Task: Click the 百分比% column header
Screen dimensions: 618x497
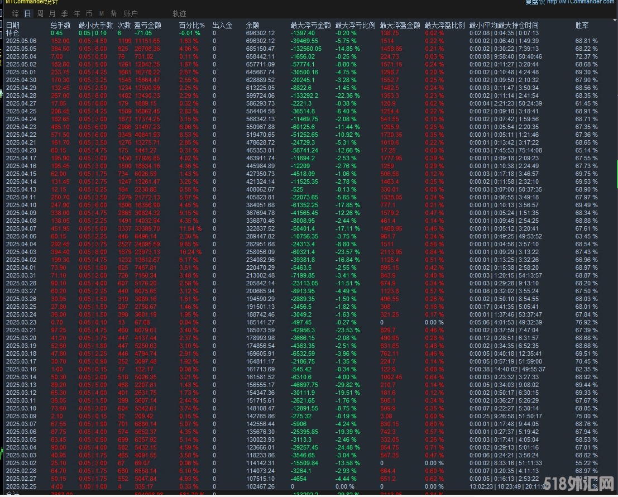Action: pyautogui.click(x=192, y=25)
